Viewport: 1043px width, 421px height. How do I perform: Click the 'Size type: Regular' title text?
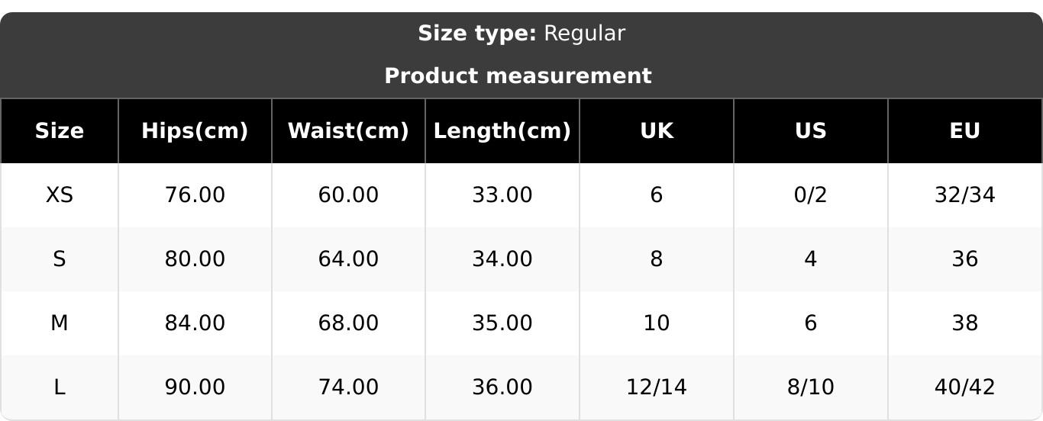click(x=521, y=34)
